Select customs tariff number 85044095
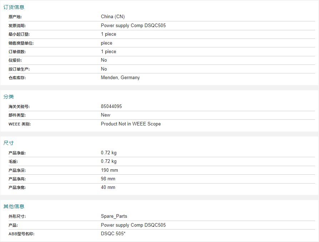This screenshot has width=319, height=242. click(111, 106)
